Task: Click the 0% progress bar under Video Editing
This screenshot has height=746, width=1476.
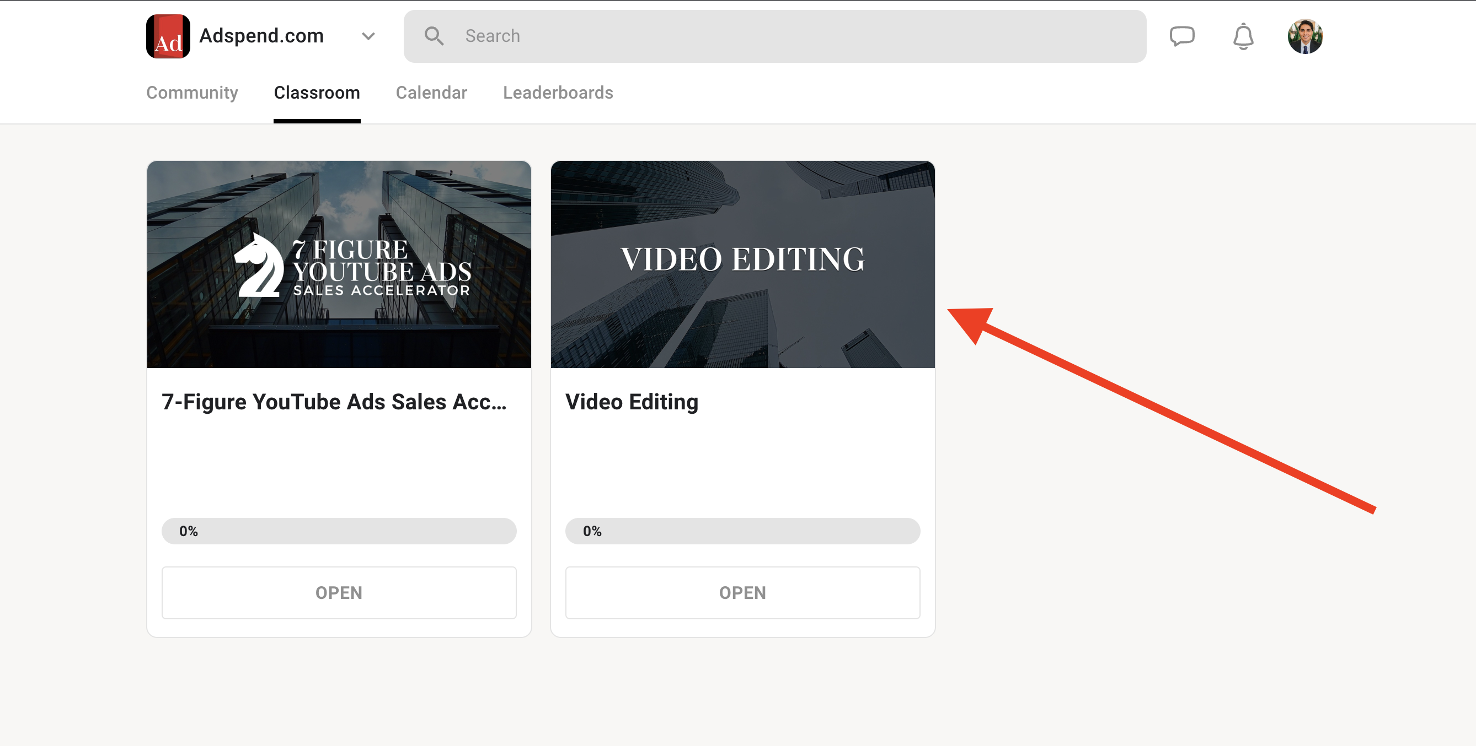Action: (742, 531)
